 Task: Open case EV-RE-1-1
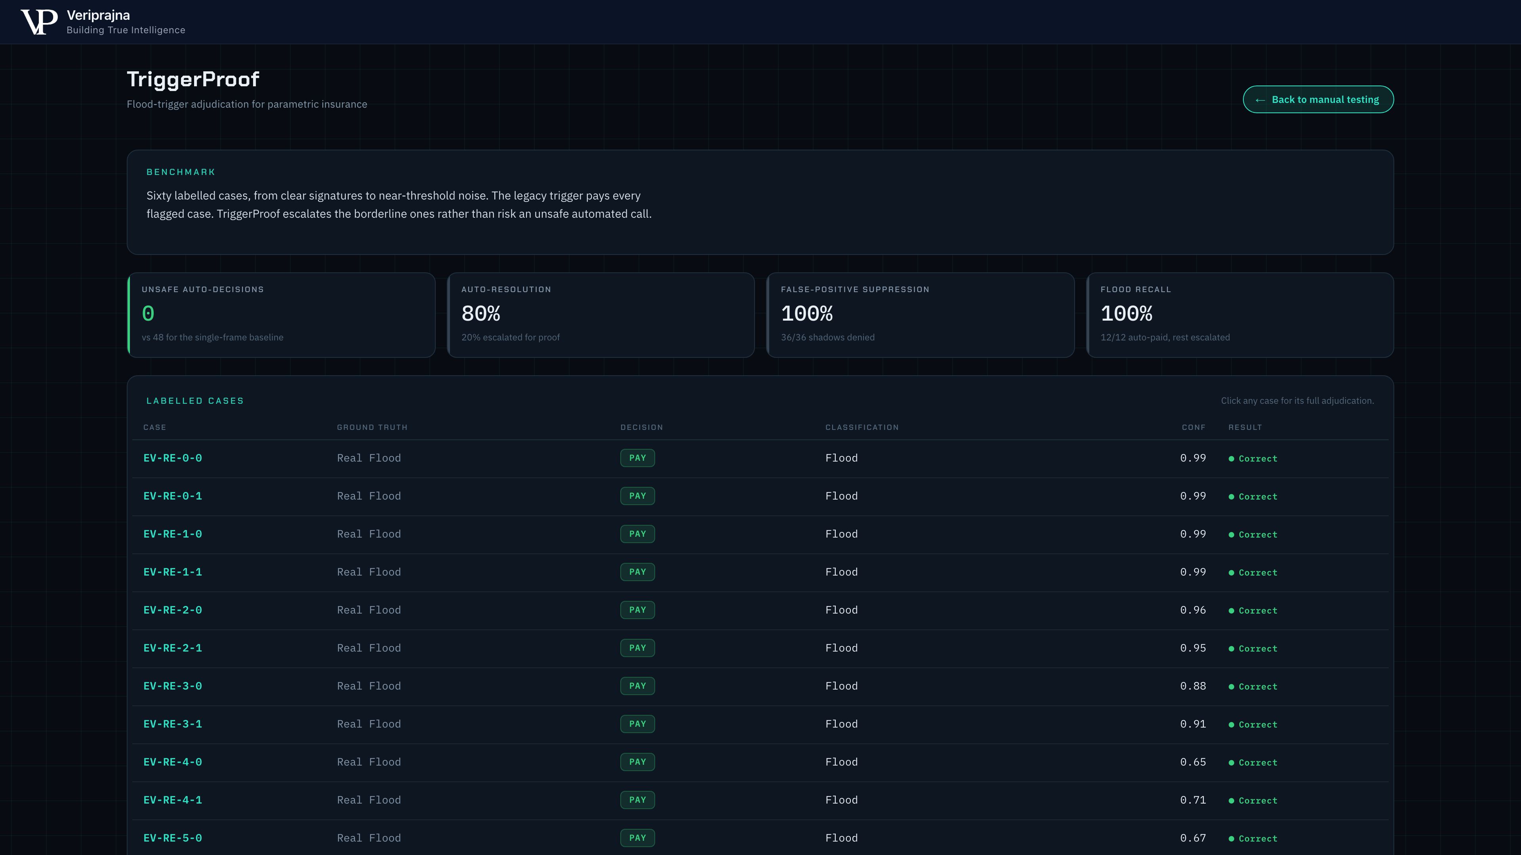[172, 572]
